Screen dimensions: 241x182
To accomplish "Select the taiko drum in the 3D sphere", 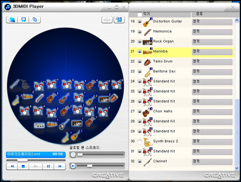I will coord(114,98).
